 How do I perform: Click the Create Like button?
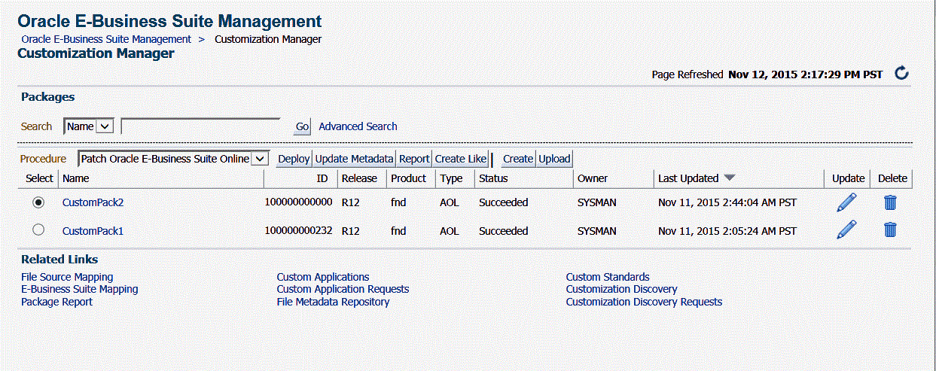(x=461, y=159)
